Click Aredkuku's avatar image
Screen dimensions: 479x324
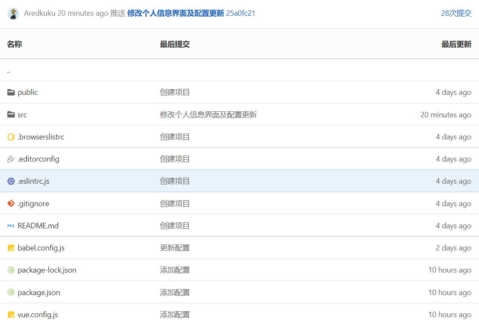pos(13,14)
